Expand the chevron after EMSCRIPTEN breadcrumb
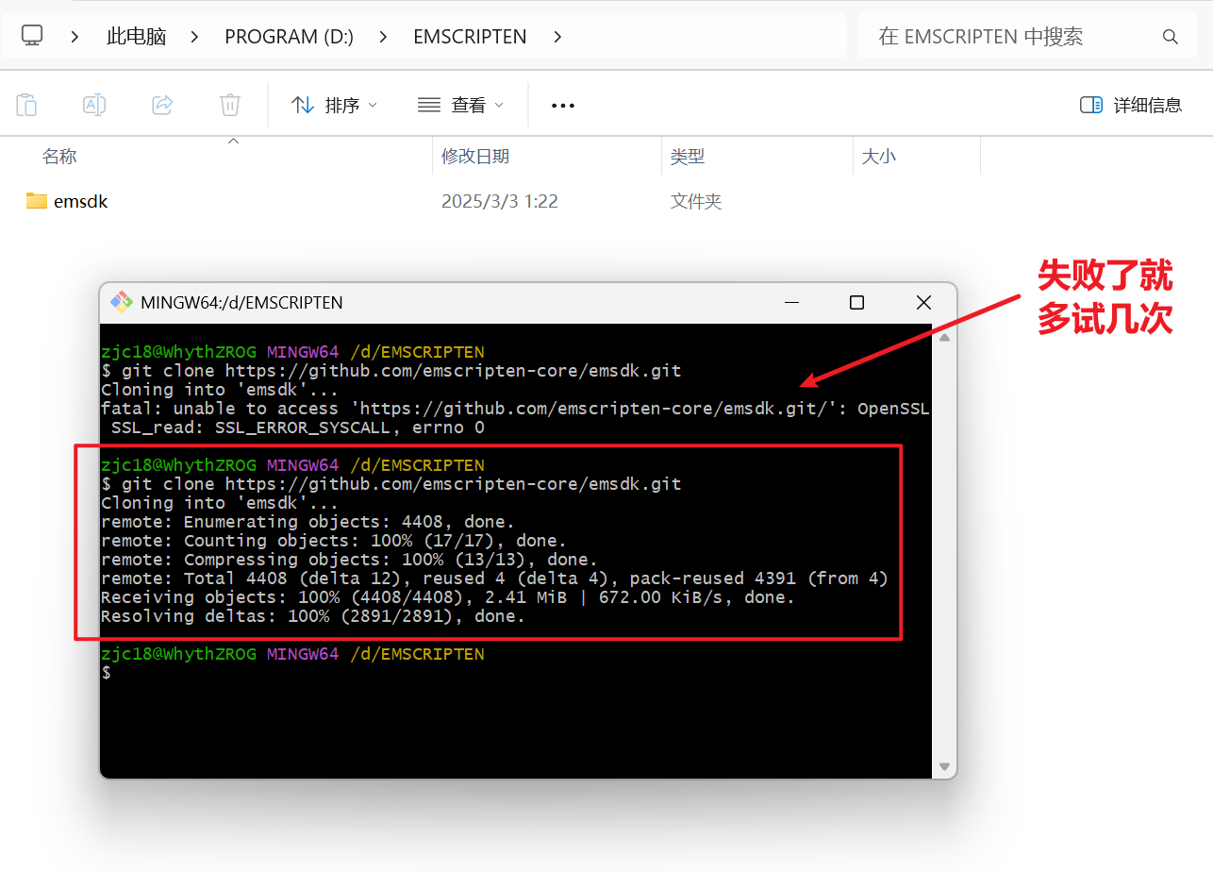Screen dimensions: 1213x872 pos(557,36)
